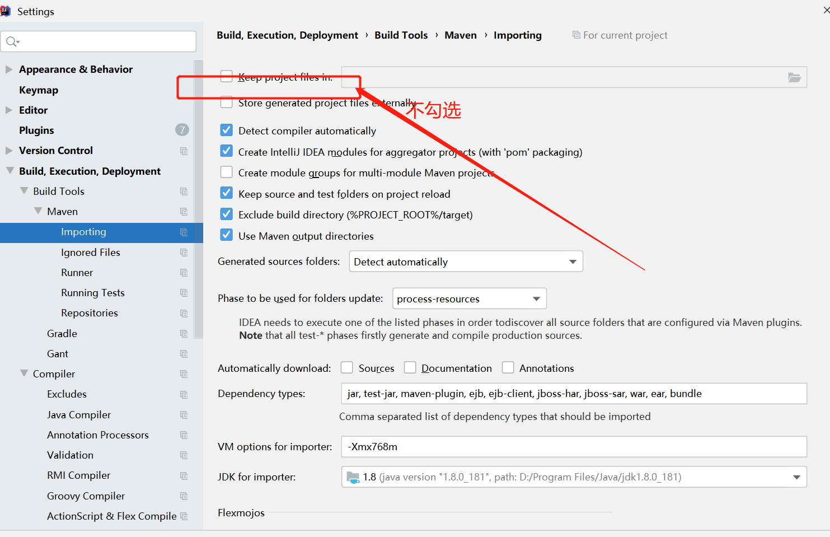
Task: Open JDK for importer dropdown
Action: tap(574, 477)
